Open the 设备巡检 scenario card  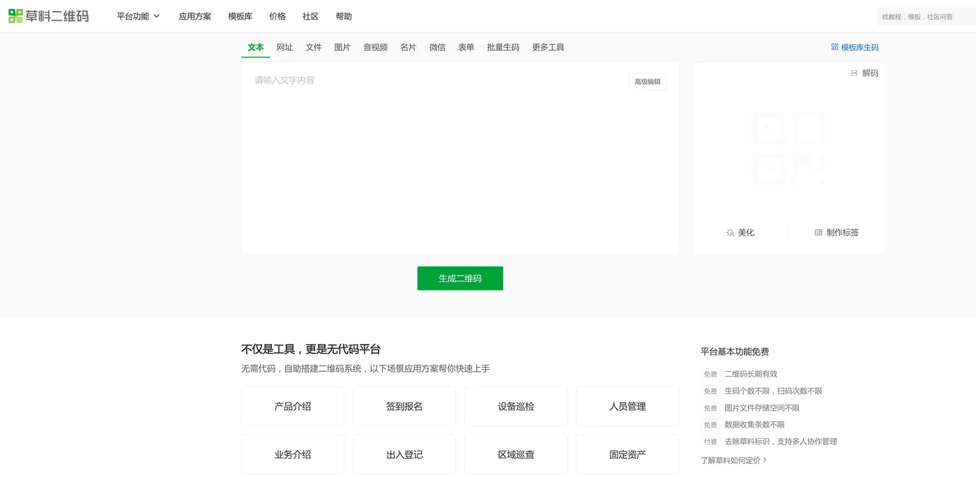[x=516, y=407]
